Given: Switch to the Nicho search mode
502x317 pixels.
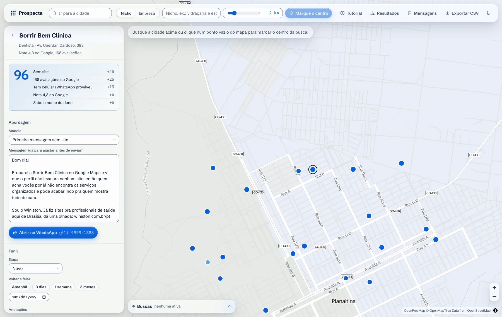Looking at the screenshot, I should point(126,13).
